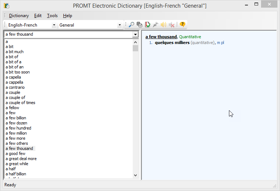Image resolution: width=280 pixels, height=191 pixels.
Task: Select 'a few' entry
Action: pos(11,113)
